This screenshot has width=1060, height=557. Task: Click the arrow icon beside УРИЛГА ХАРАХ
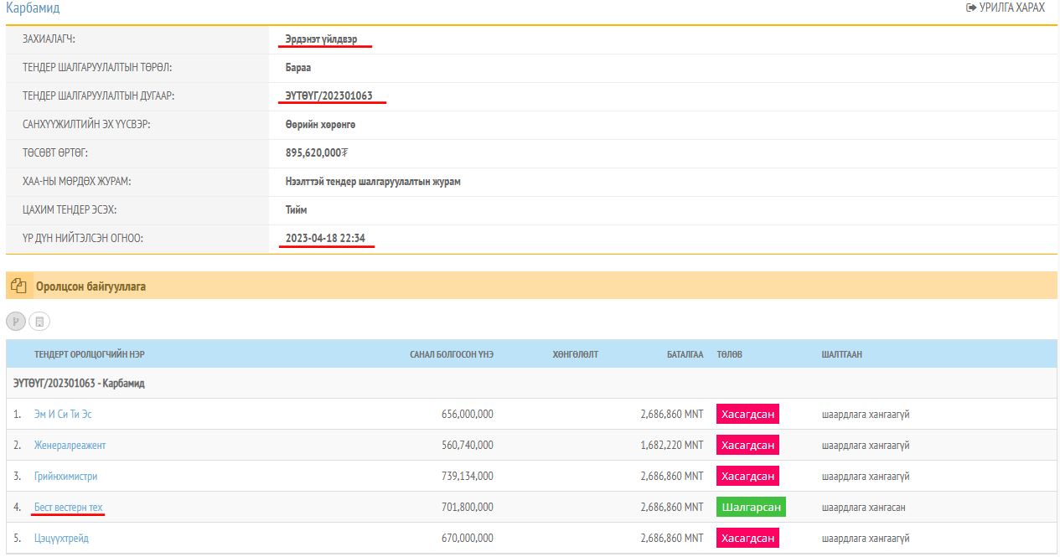(x=971, y=8)
